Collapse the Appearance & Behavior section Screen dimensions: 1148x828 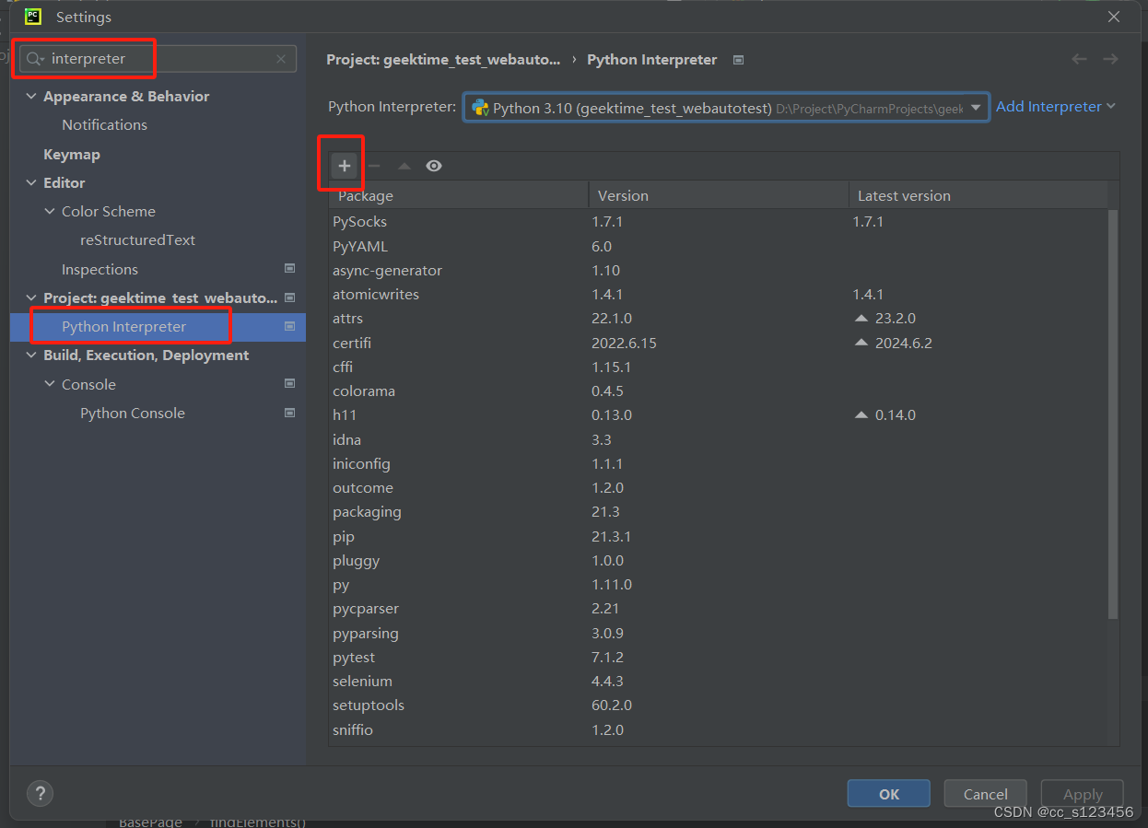click(x=31, y=97)
